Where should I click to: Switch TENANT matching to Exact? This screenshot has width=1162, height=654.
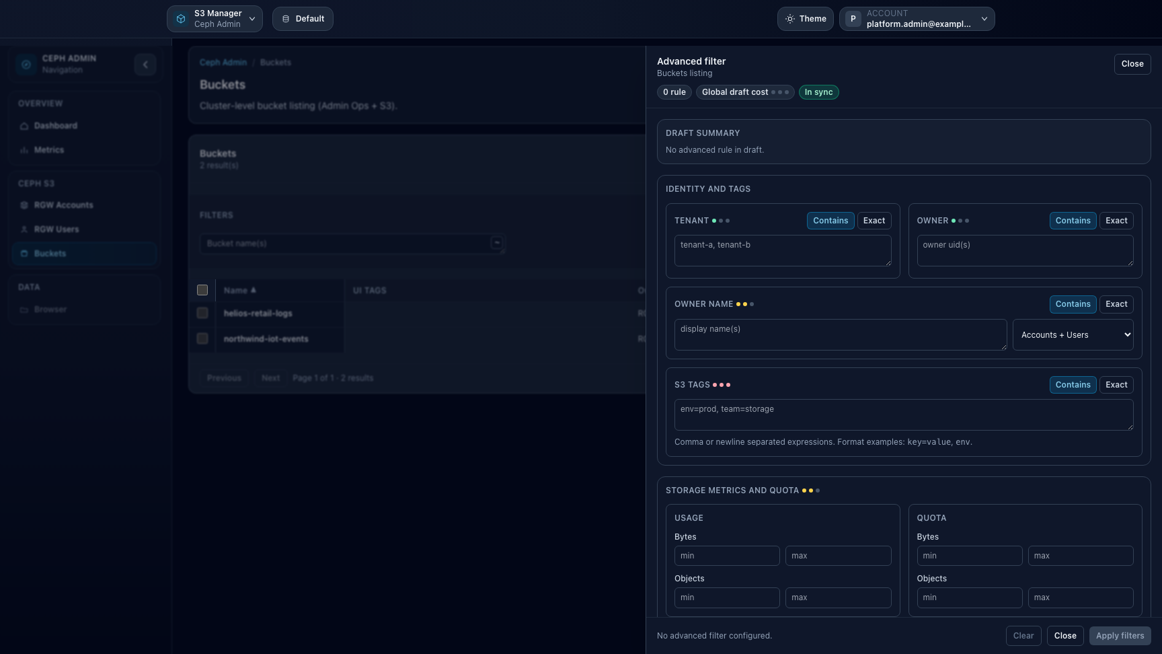pyautogui.click(x=874, y=220)
